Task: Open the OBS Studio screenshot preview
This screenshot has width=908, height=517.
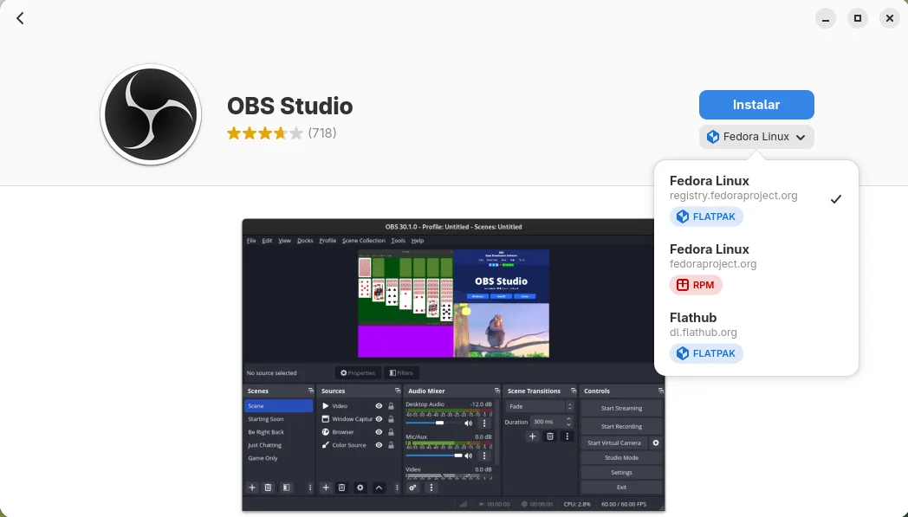Action: pos(453,365)
